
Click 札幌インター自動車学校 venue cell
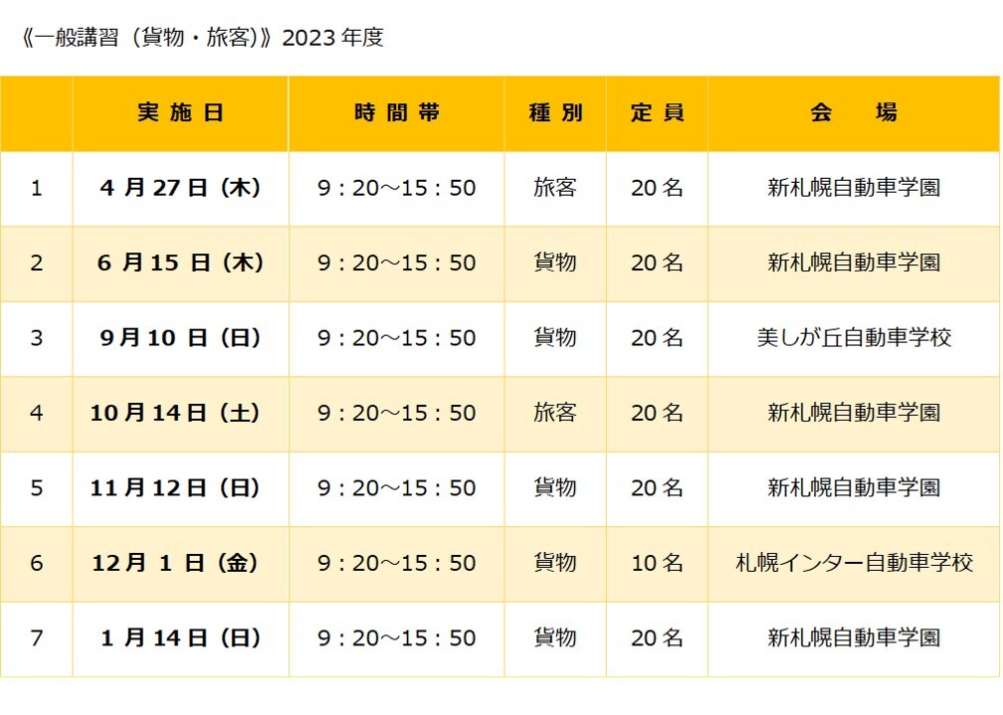854,564
